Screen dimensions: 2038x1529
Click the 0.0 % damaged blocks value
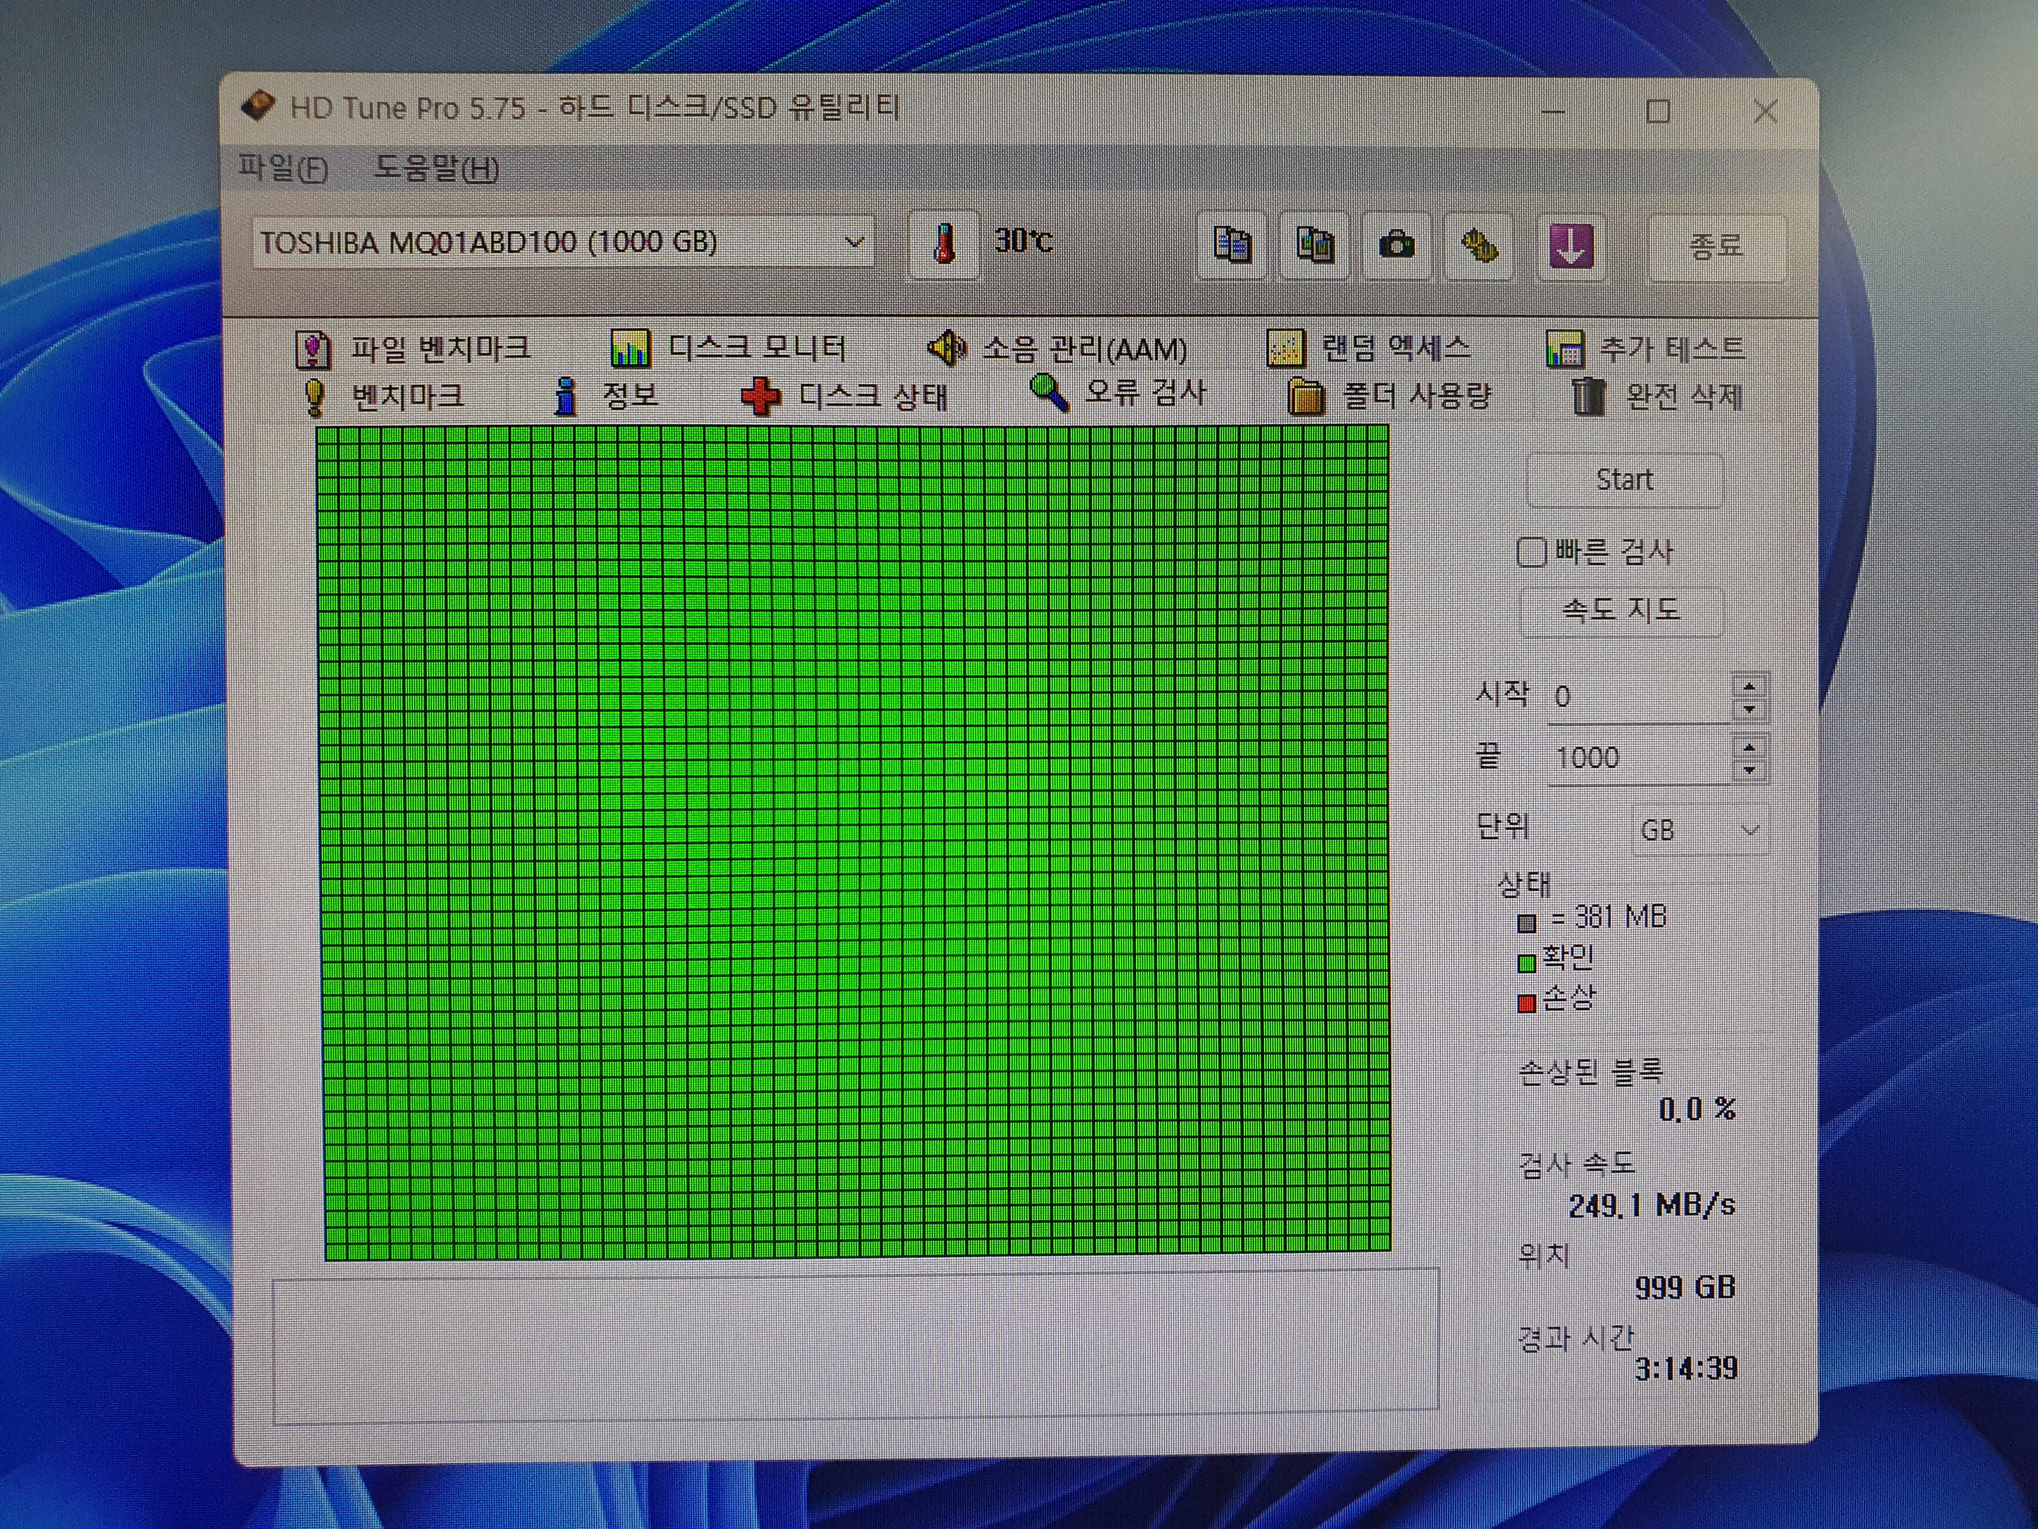(1697, 1109)
